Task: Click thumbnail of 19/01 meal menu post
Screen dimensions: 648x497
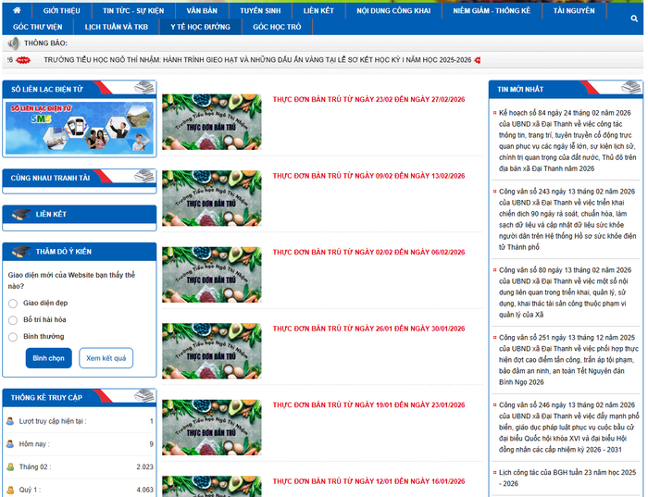Action: click(212, 428)
